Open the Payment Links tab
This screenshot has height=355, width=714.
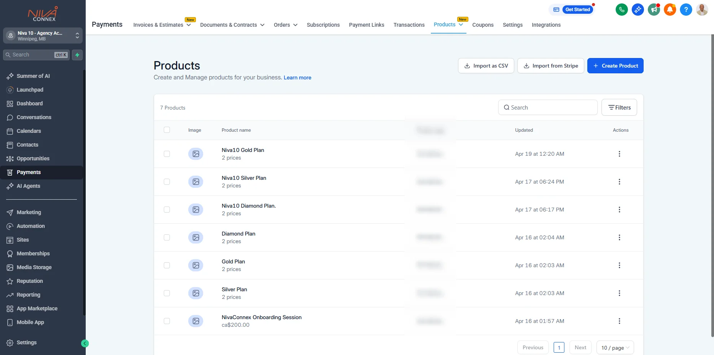point(367,25)
